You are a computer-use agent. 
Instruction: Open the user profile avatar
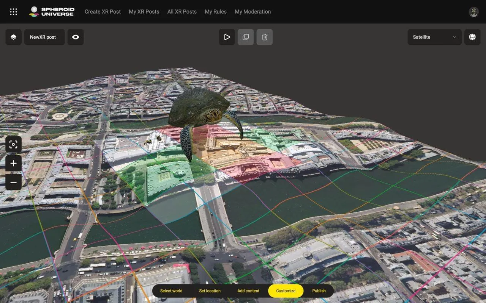point(473,12)
